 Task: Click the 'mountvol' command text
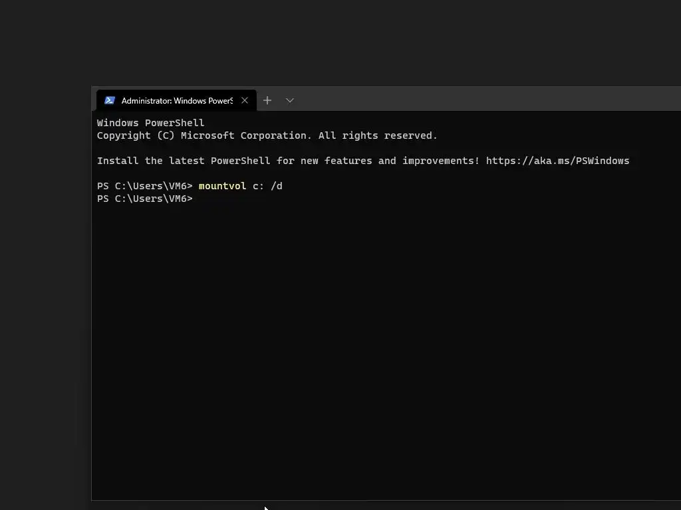pos(222,186)
